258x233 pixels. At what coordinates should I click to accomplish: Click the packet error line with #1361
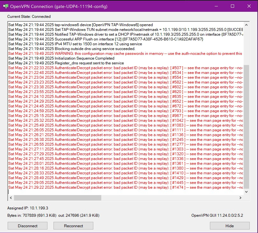pos(125,163)
